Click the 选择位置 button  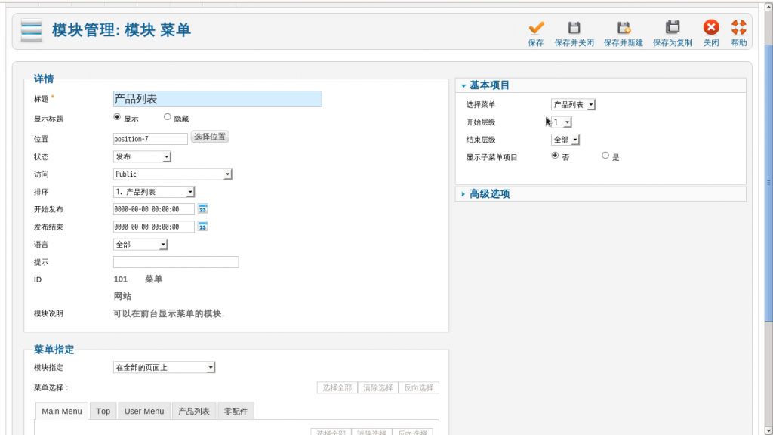[x=210, y=137]
